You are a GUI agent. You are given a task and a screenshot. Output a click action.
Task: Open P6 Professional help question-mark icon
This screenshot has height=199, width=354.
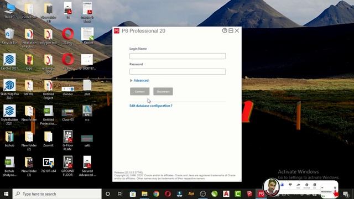pos(225,30)
